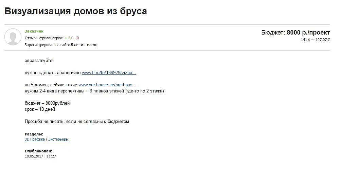Screen dimensions: 340x171
Task: Select the 8000 р./проект budget amount
Action: tap(308, 33)
